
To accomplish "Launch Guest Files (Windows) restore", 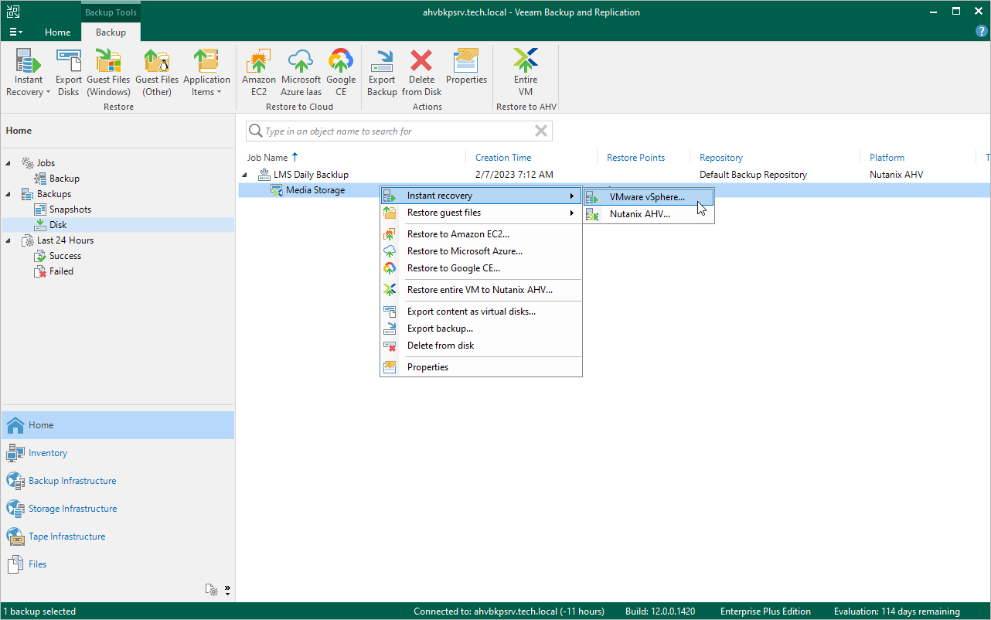I will click(x=108, y=73).
